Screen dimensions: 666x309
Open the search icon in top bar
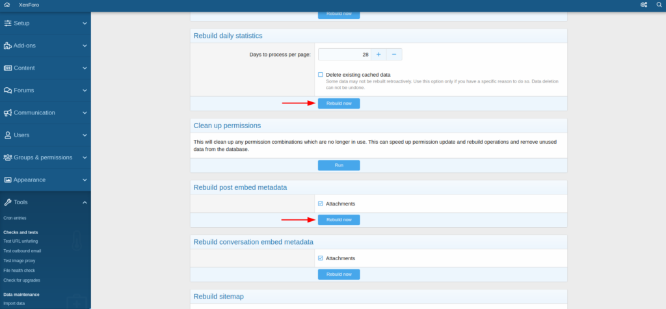coord(659,5)
